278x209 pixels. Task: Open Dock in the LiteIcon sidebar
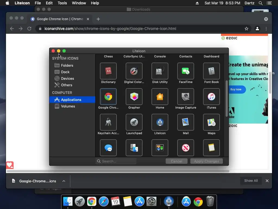(72, 72)
